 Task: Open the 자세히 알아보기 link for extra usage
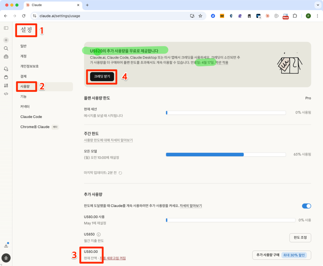pos(191,206)
